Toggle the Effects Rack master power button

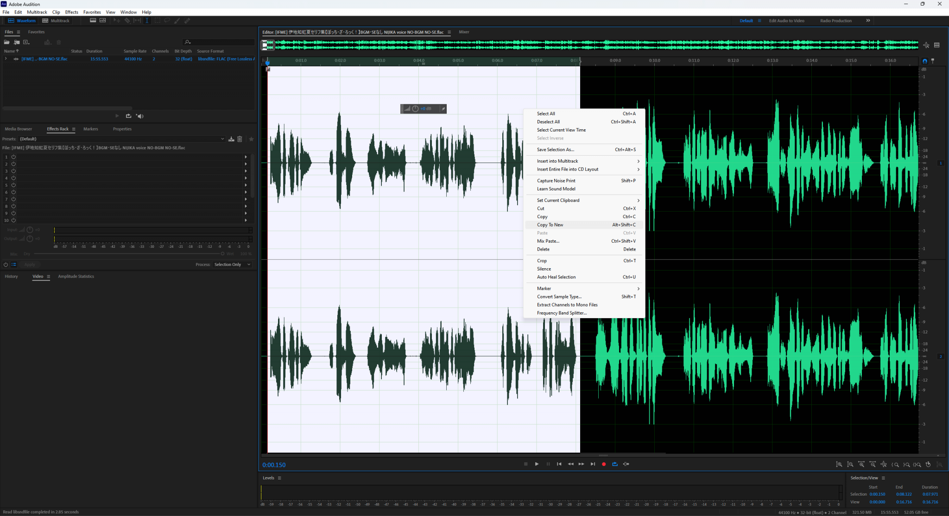(6, 264)
